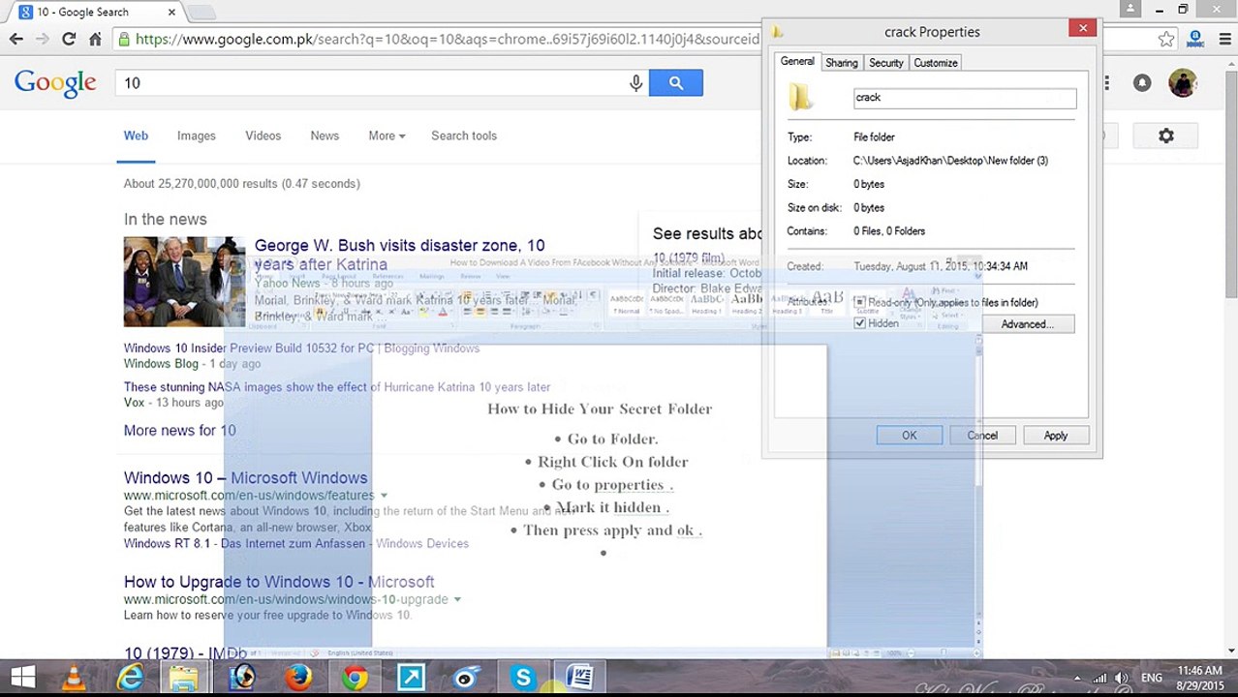Expand the More dropdown in Google
This screenshot has width=1238, height=697.
tap(387, 136)
